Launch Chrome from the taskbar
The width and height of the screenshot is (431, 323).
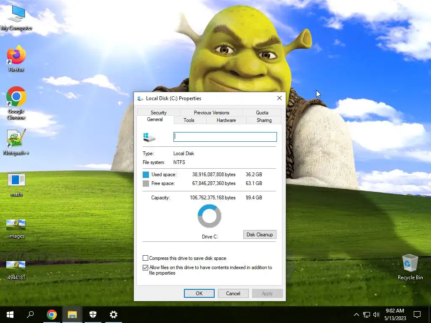(51, 315)
